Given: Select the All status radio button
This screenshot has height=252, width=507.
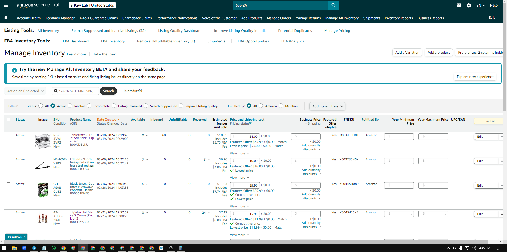Looking at the screenshot, I should pyautogui.click(x=40, y=106).
